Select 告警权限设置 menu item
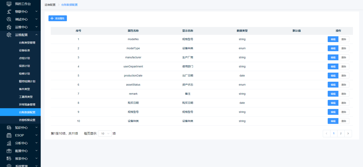This screenshot has height=167, width=363. pos(27,120)
